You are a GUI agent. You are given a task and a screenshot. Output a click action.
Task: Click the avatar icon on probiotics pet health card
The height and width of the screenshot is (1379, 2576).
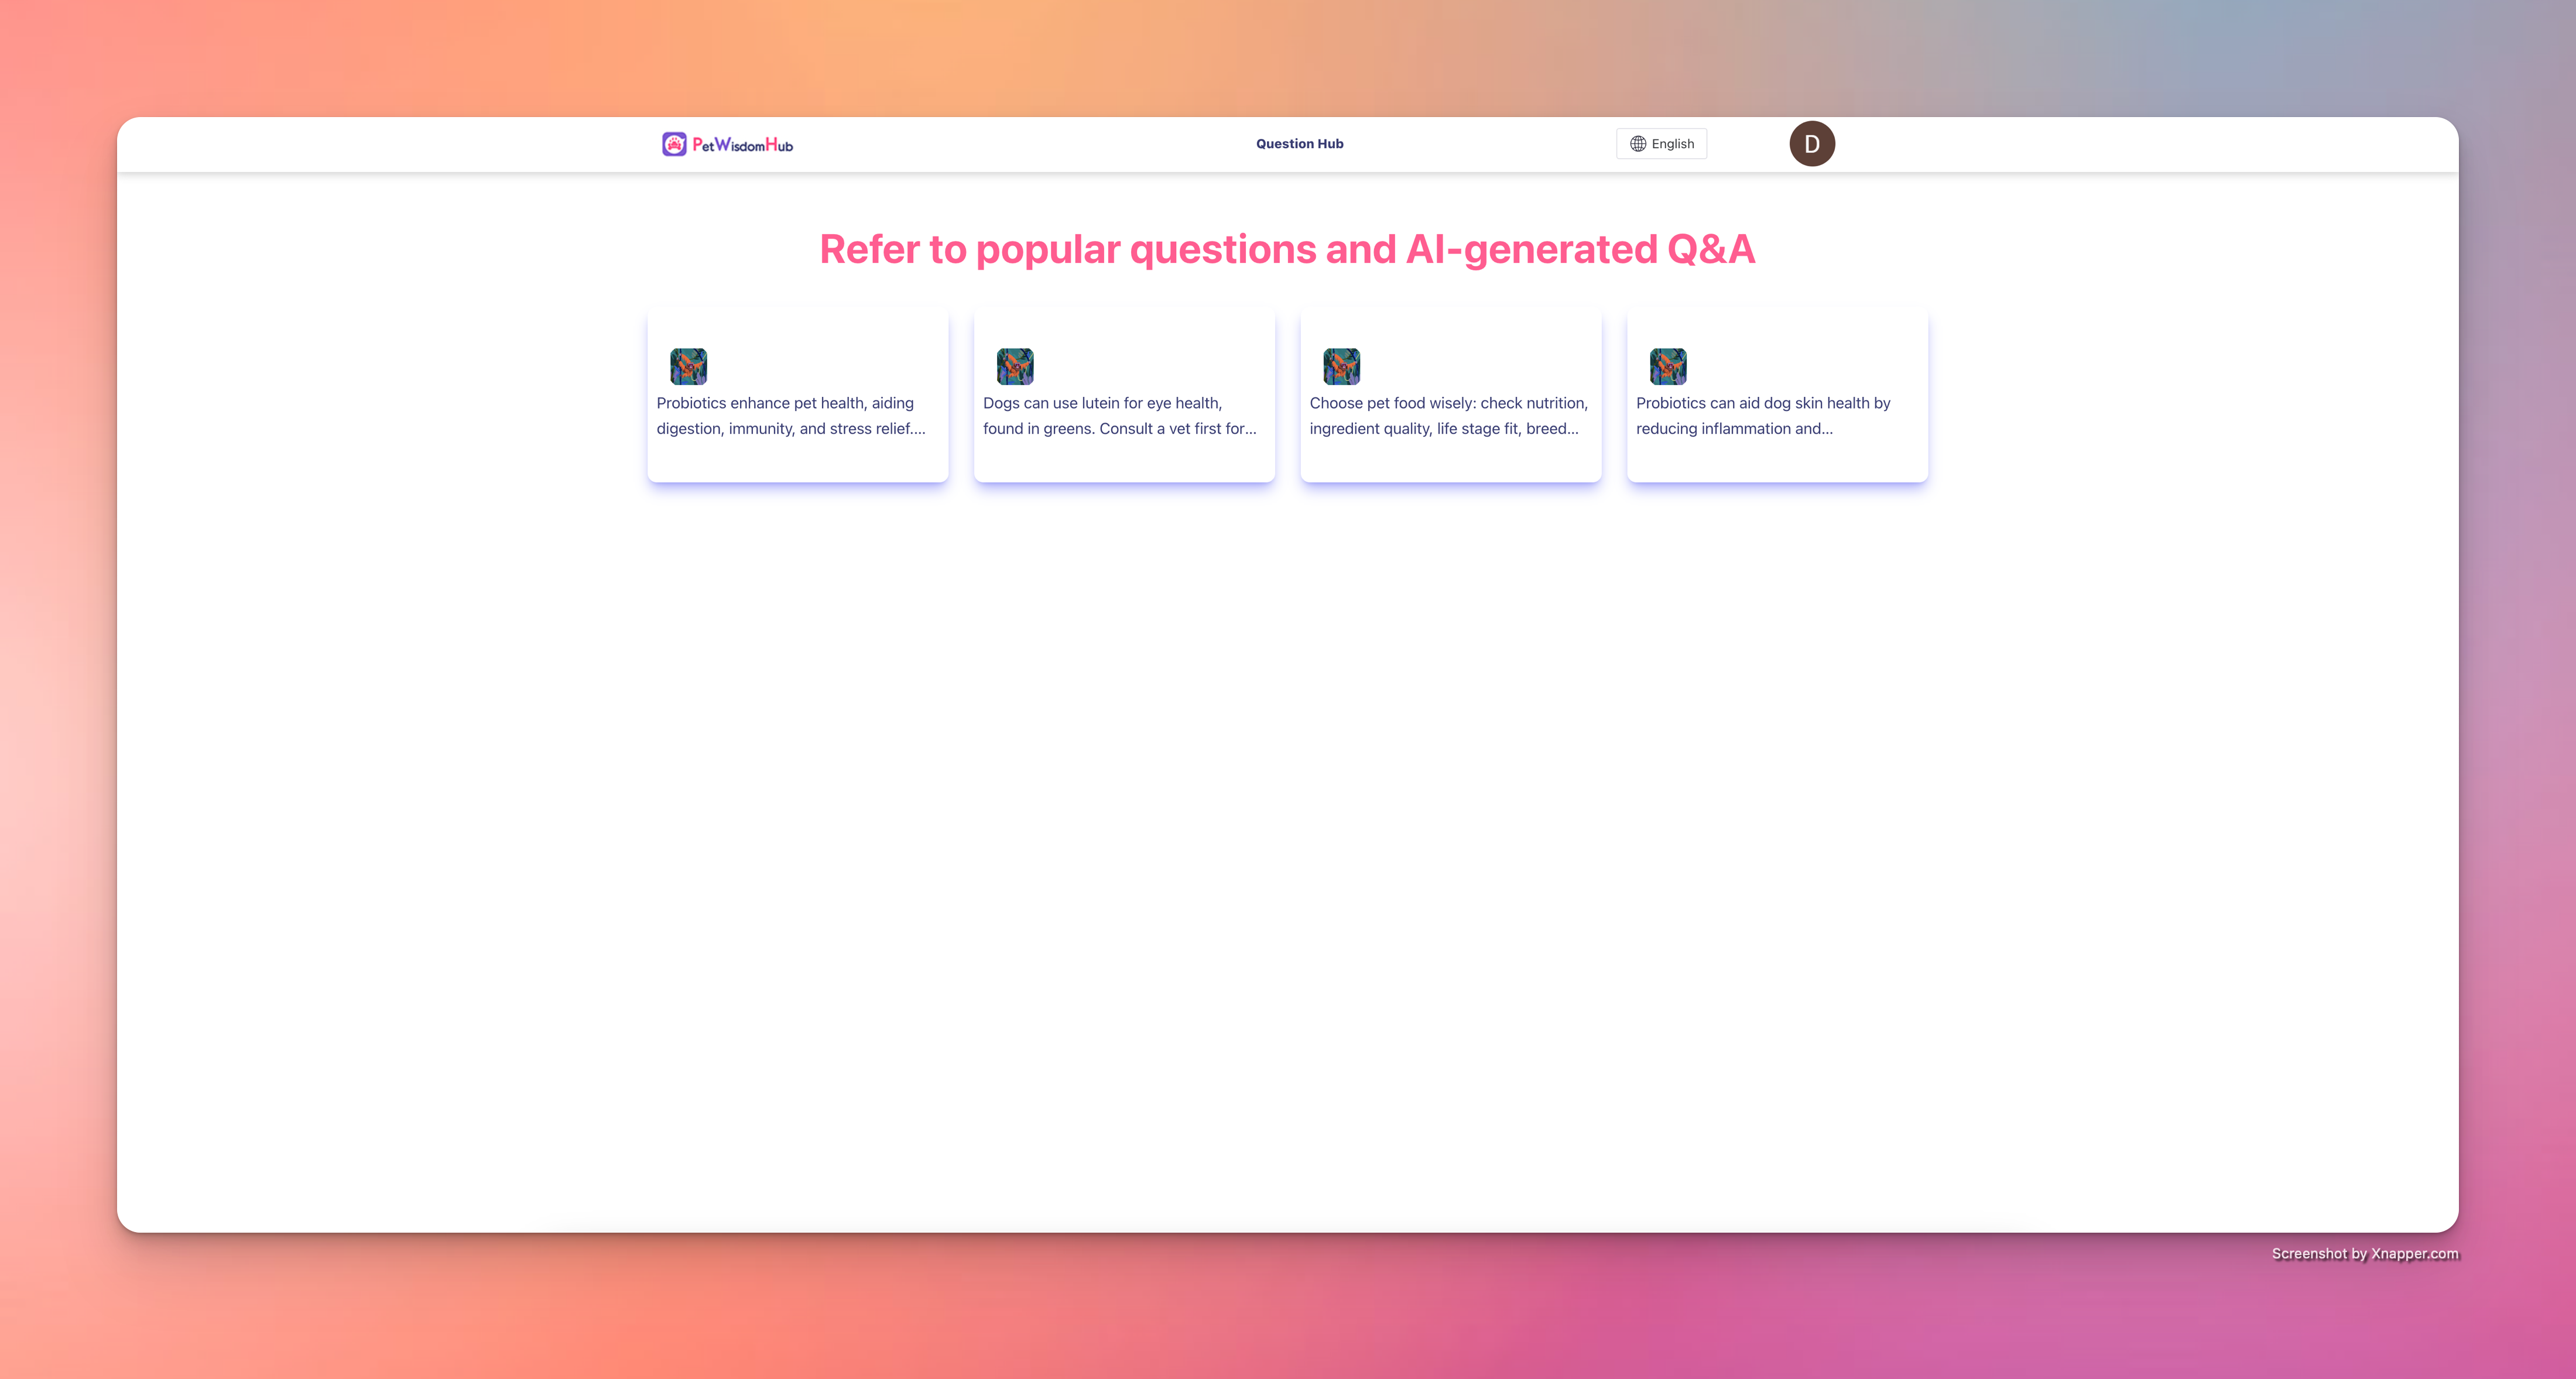coord(688,367)
